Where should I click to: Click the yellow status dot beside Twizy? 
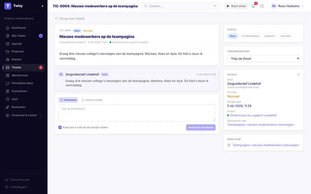(x=42, y=6)
